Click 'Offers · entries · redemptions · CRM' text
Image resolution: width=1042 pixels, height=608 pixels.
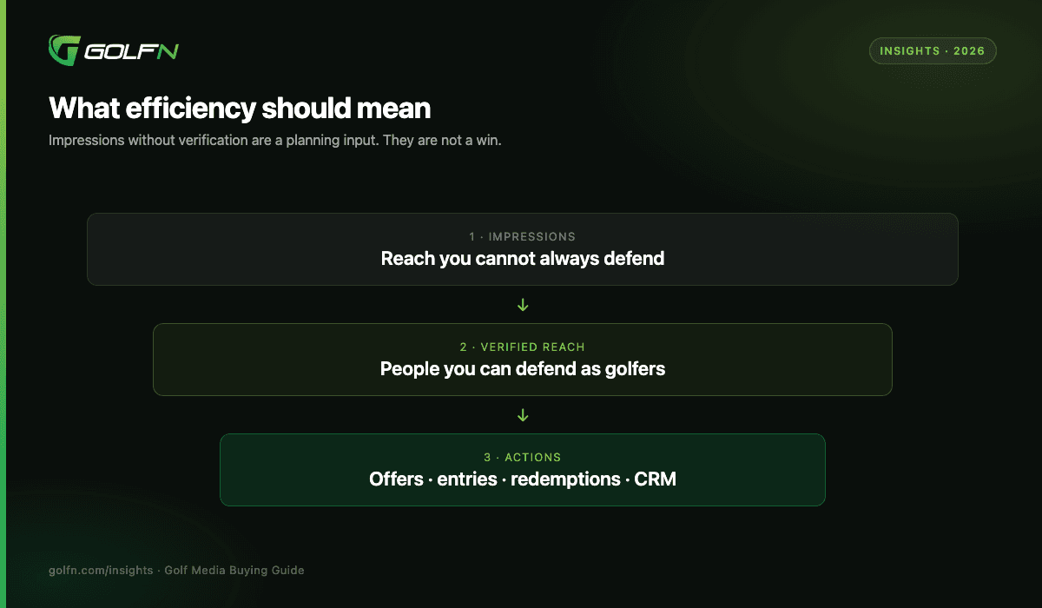coord(523,479)
